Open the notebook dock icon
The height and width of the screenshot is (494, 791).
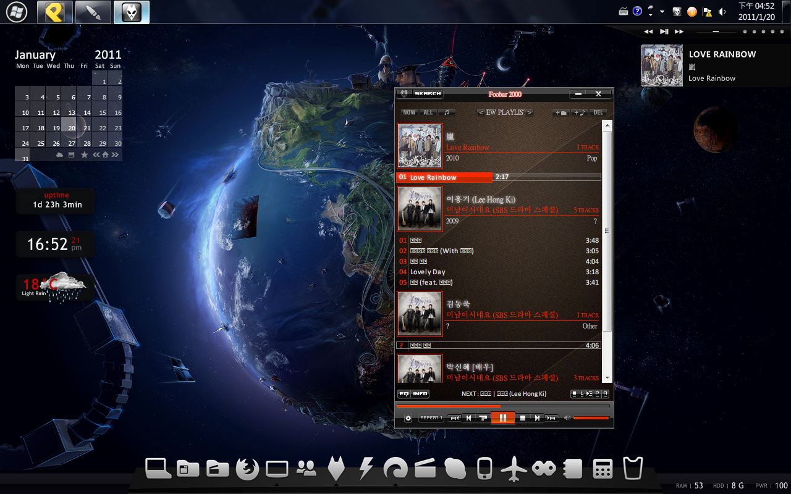point(573,469)
